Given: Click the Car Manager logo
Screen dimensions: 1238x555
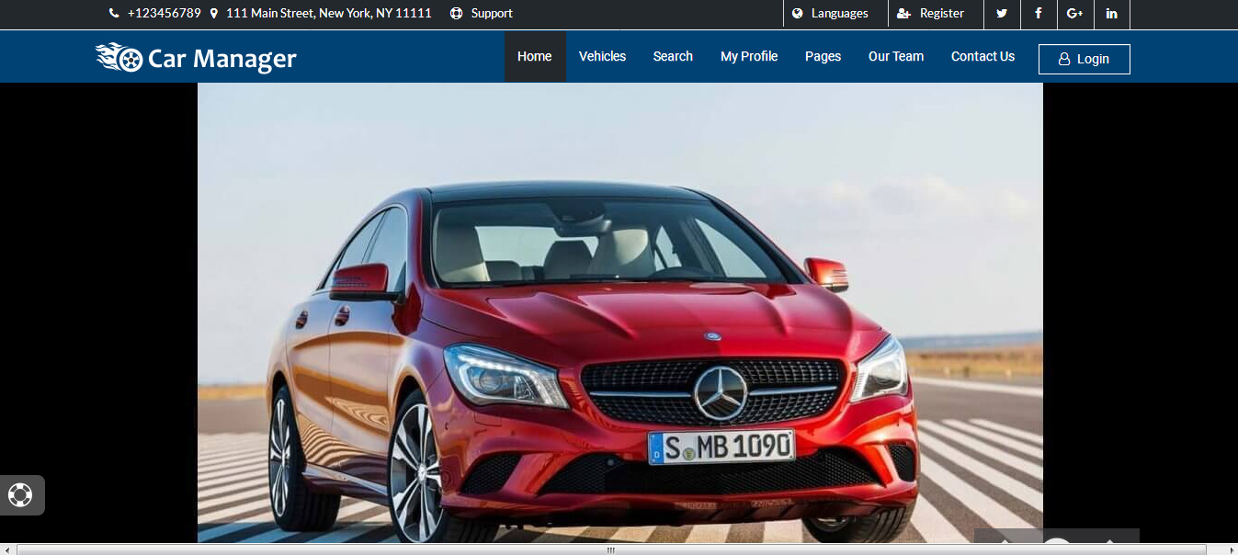Looking at the screenshot, I should (196, 58).
